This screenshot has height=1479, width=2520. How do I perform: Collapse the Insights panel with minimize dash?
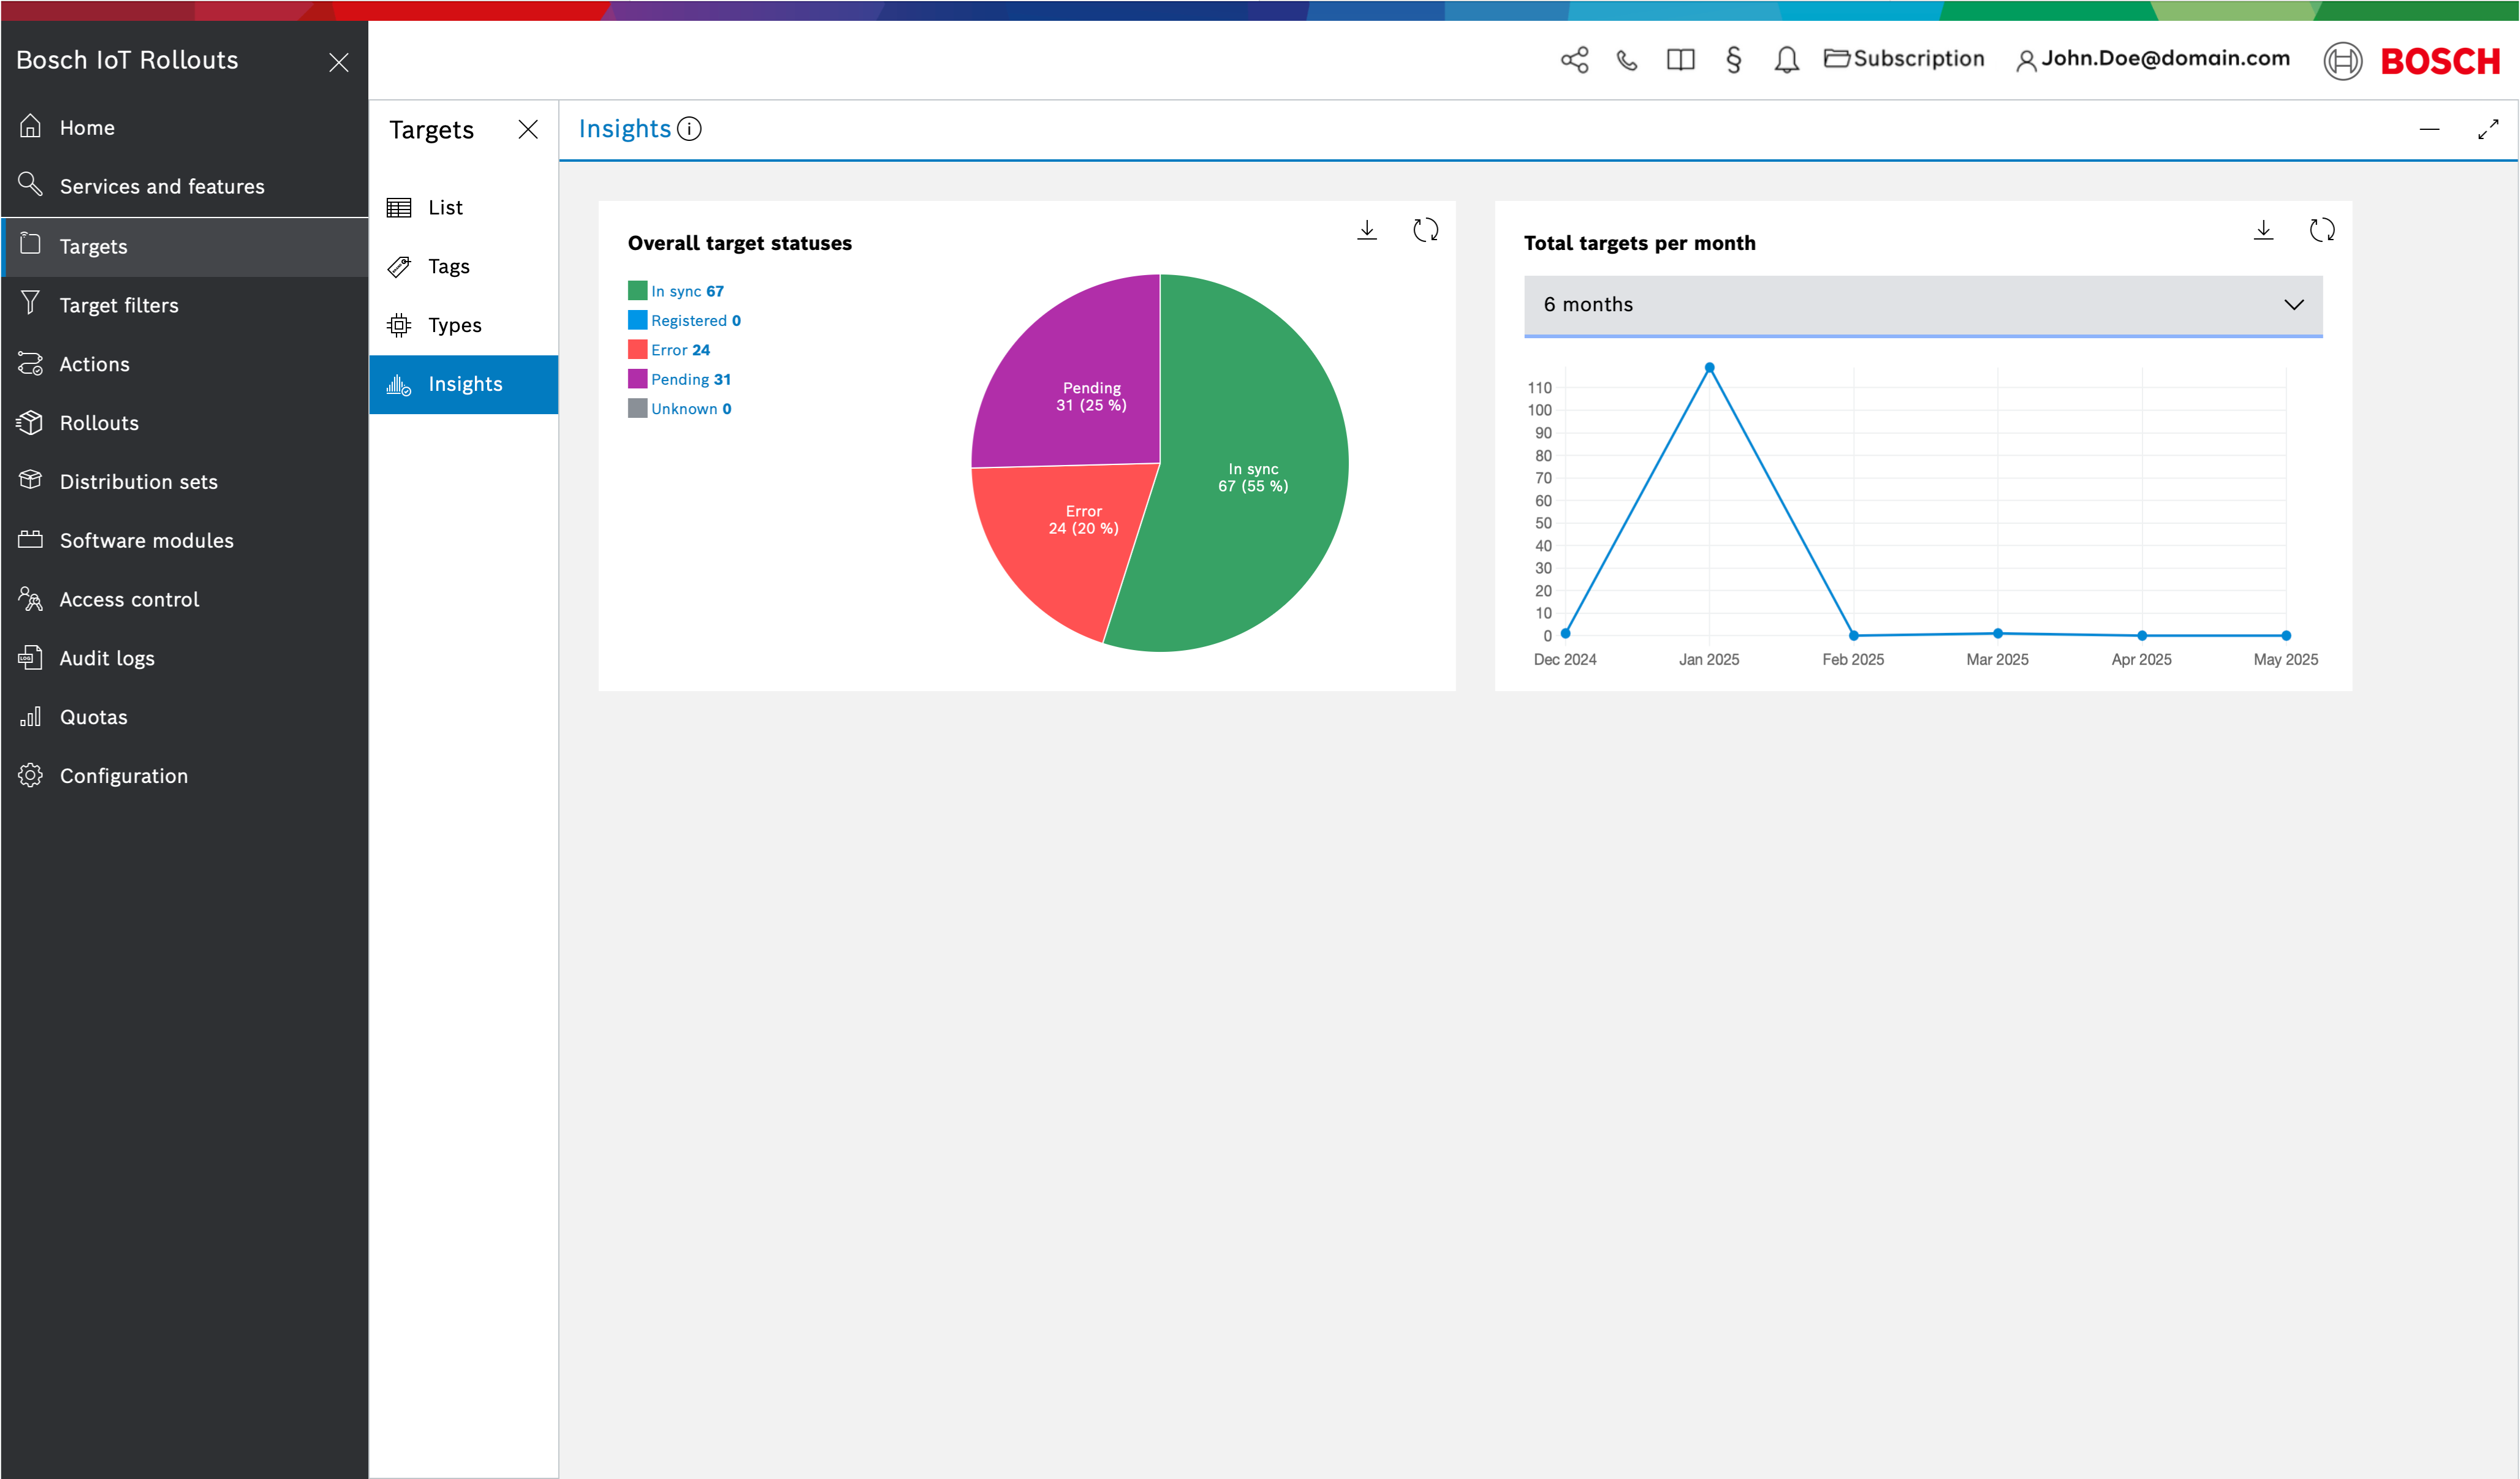(2429, 130)
